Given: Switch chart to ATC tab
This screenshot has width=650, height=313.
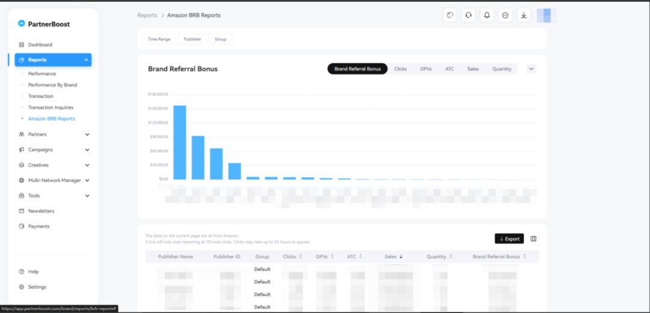Looking at the screenshot, I should click(x=450, y=69).
